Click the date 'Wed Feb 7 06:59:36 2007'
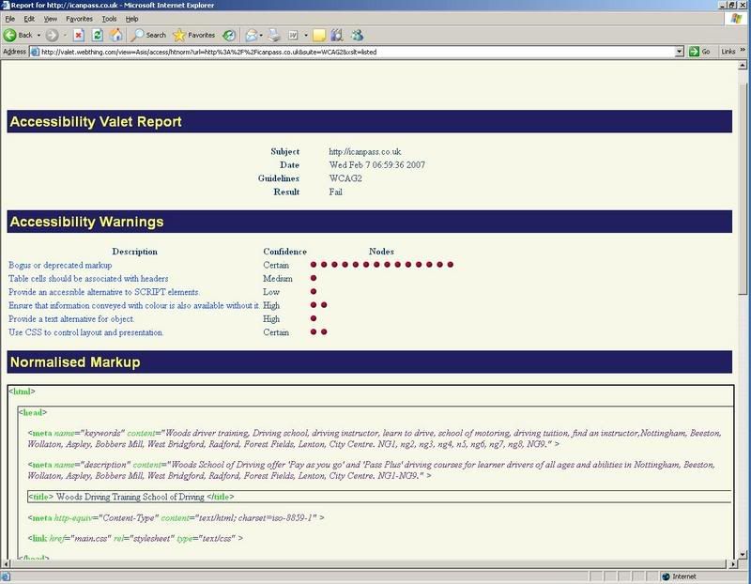This screenshot has height=584, width=751. (377, 165)
